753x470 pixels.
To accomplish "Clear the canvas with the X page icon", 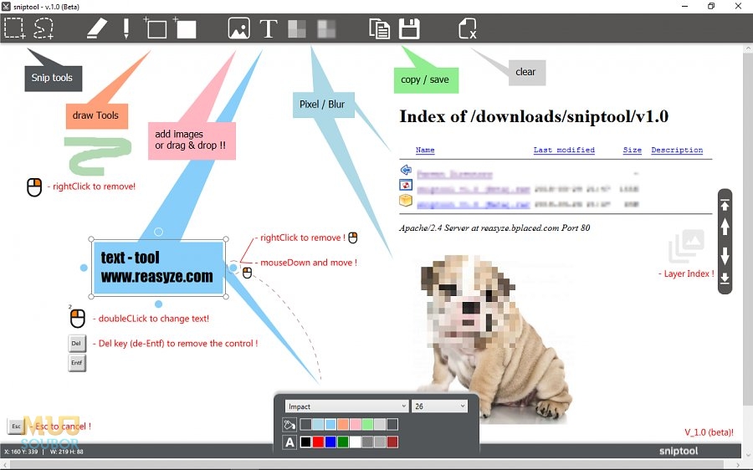I will (x=467, y=28).
